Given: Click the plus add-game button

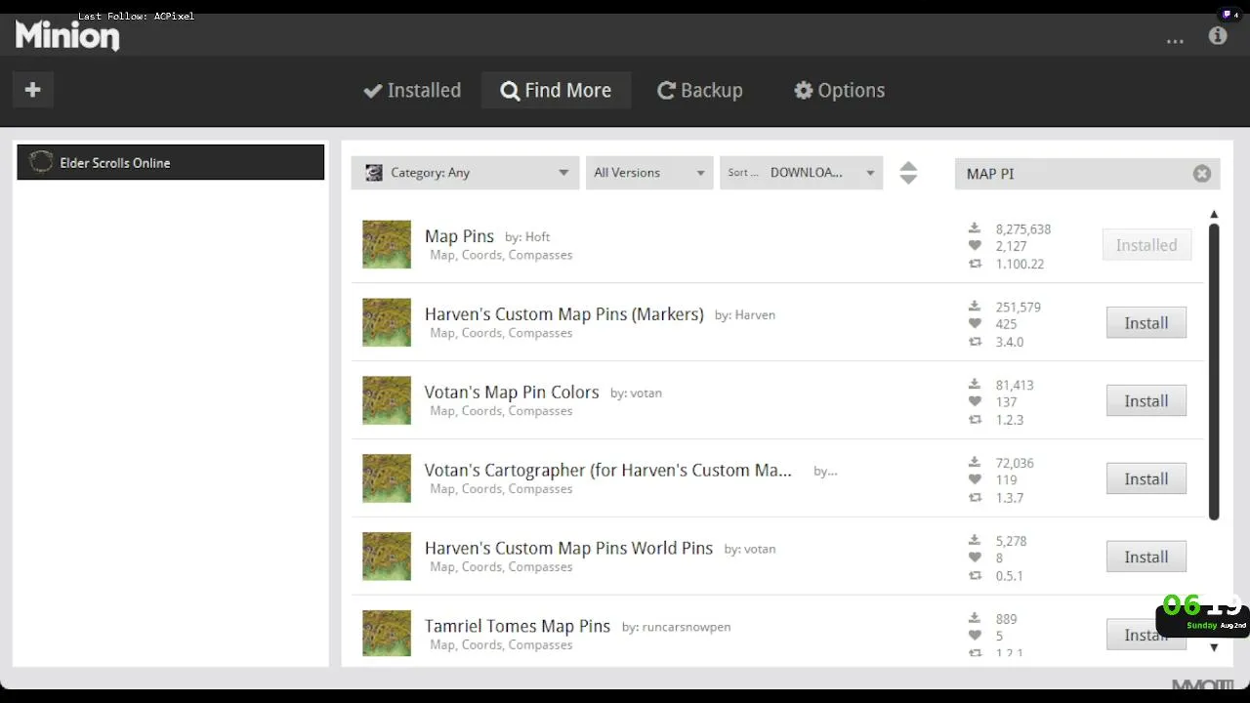Looking at the screenshot, I should 32,90.
